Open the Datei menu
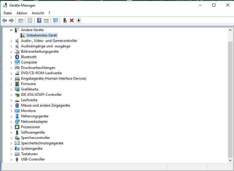234x171 pixels. (x=8, y=13)
